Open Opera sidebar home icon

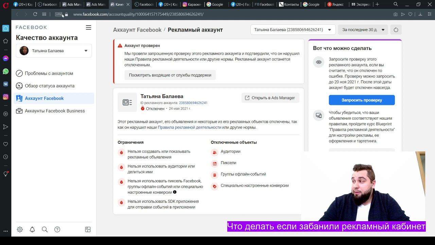coord(5,28)
